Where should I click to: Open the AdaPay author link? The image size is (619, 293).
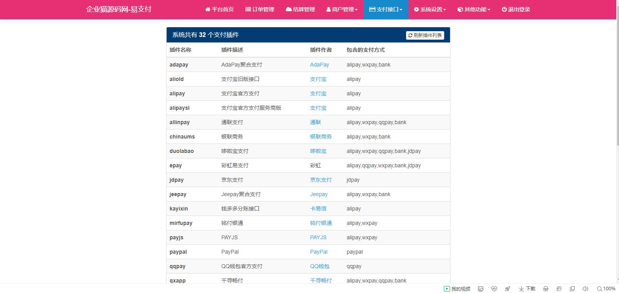tap(319, 65)
